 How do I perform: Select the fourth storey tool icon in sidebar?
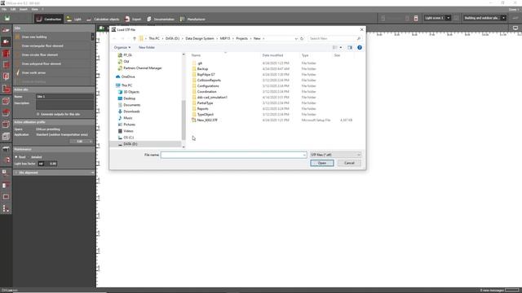[6, 65]
